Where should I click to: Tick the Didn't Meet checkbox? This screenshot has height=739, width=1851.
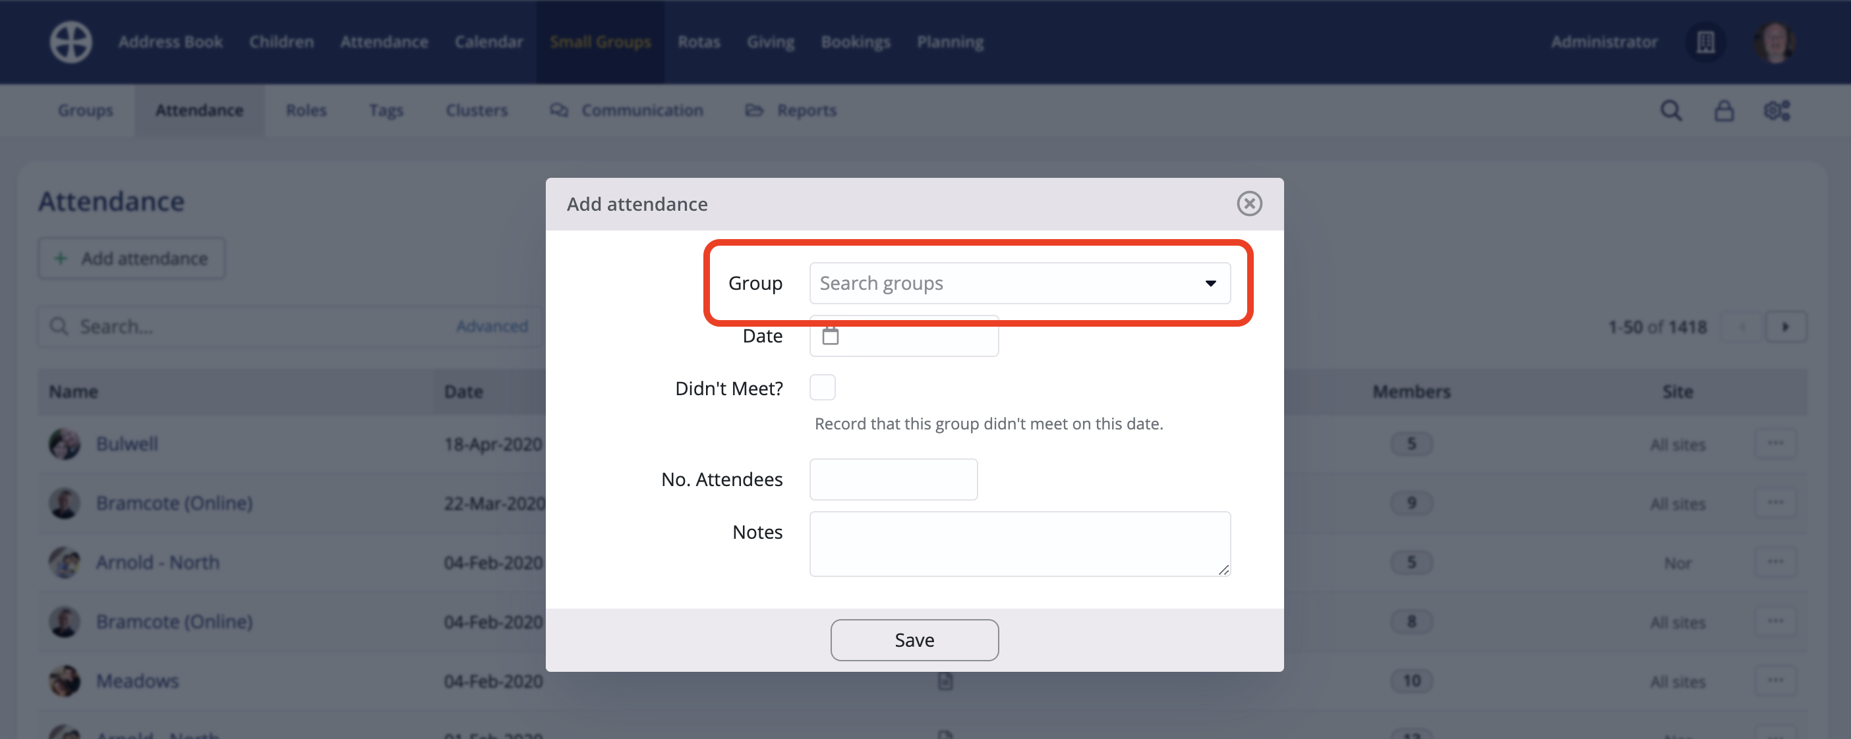click(x=822, y=387)
